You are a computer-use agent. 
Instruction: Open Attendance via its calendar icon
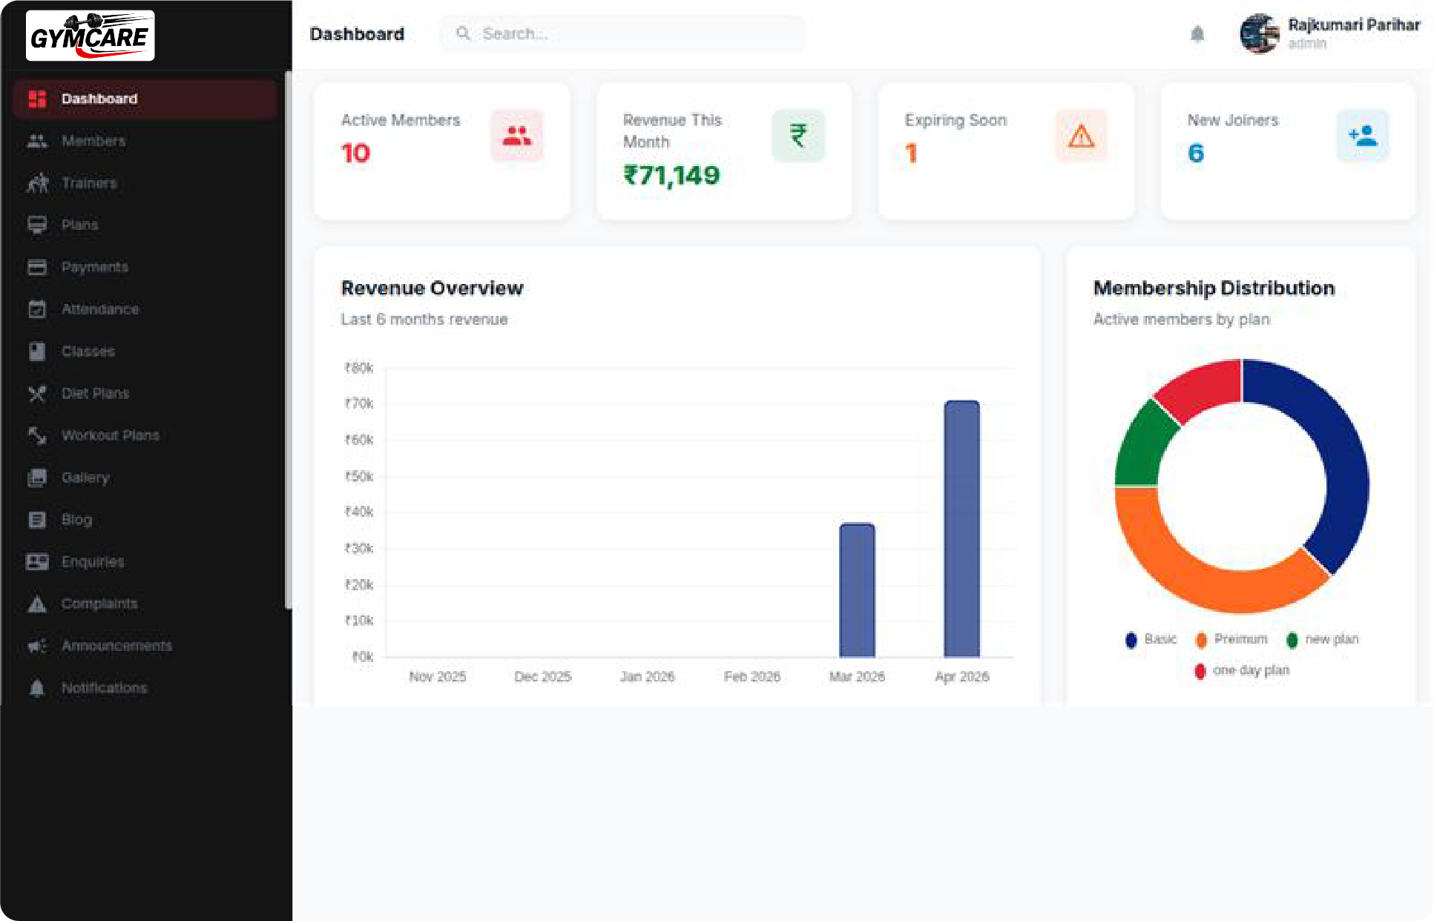38,309
